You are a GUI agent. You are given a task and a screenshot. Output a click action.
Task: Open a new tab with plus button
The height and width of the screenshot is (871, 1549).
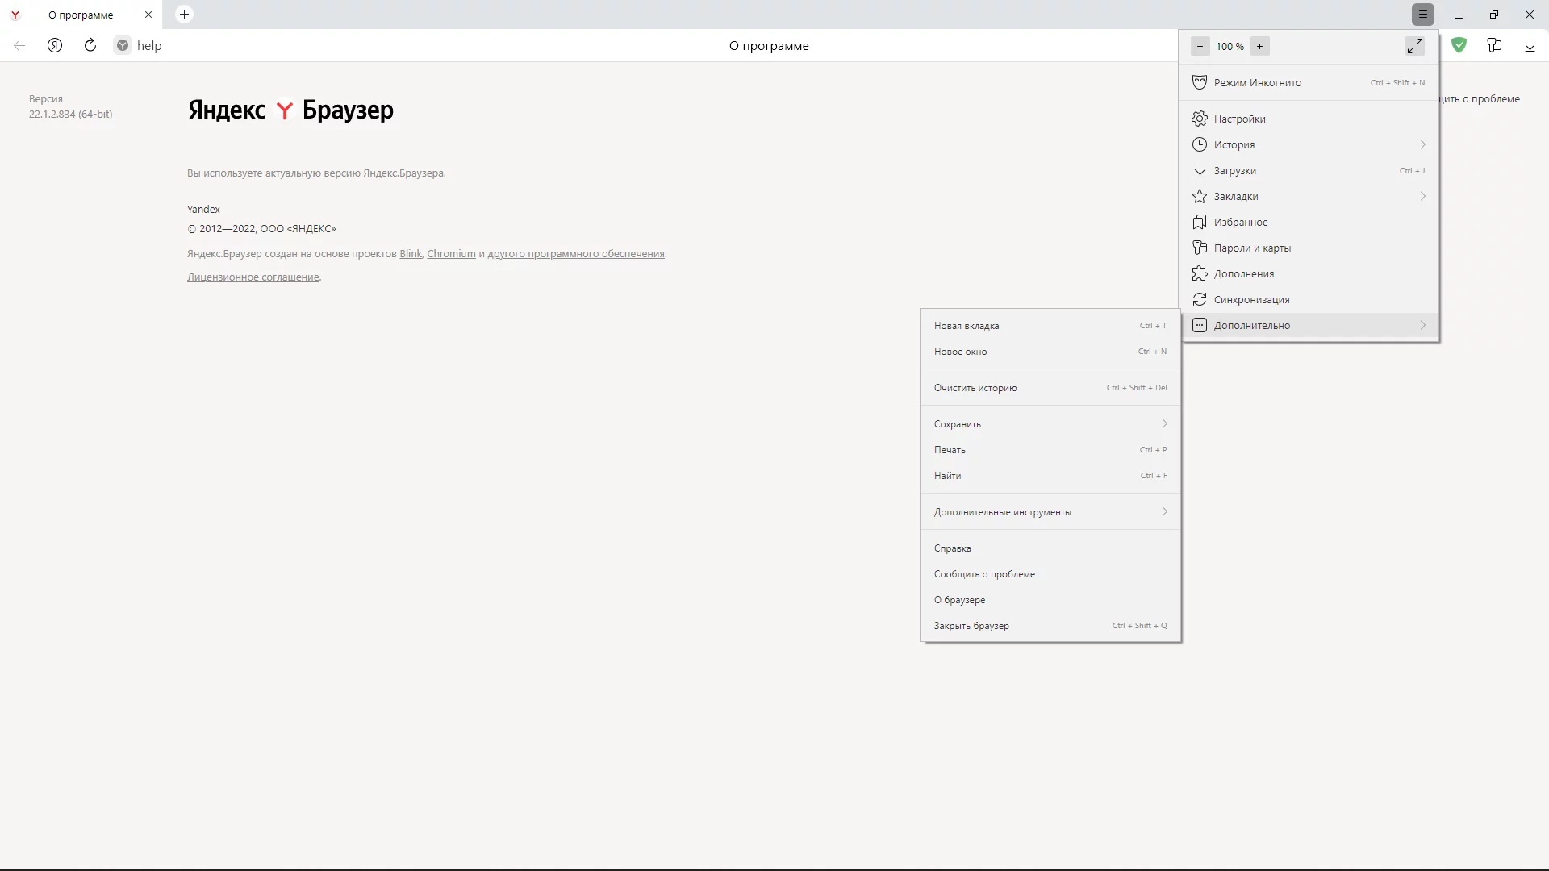click(184, 15)
